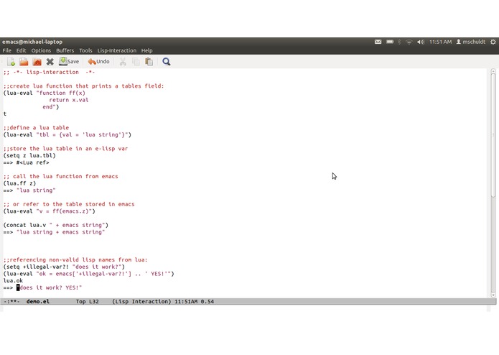Click the Open directory (dired) icon
The image size is (499, 355).
pos(37,62)
